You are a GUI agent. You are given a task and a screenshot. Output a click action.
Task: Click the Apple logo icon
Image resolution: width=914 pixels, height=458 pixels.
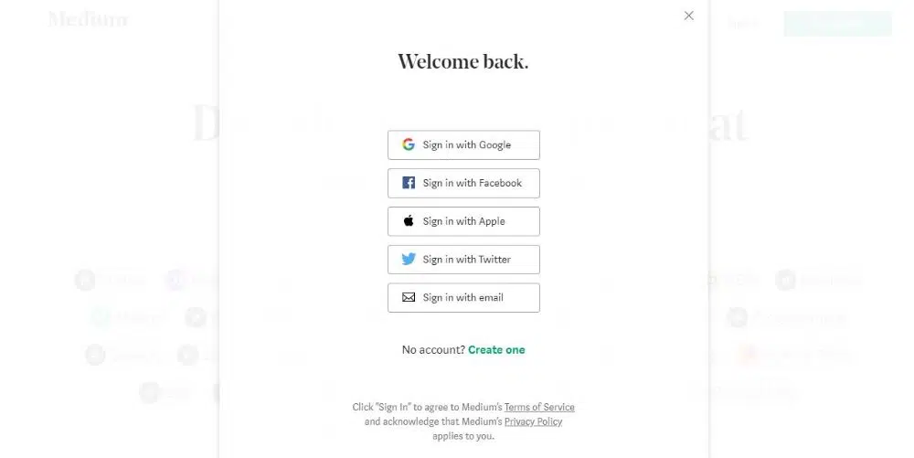(x=409, y=221)
